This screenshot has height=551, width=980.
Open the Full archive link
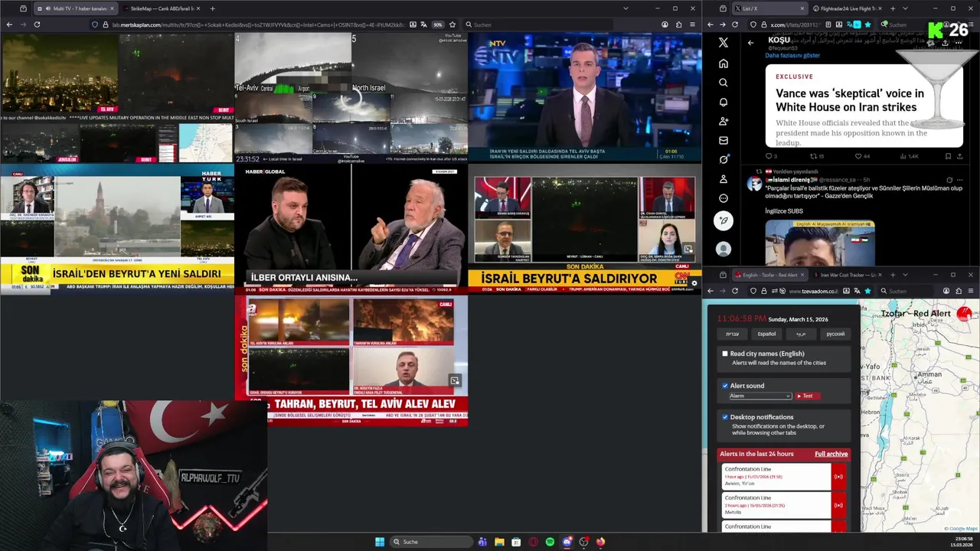[x=831, y=454]
